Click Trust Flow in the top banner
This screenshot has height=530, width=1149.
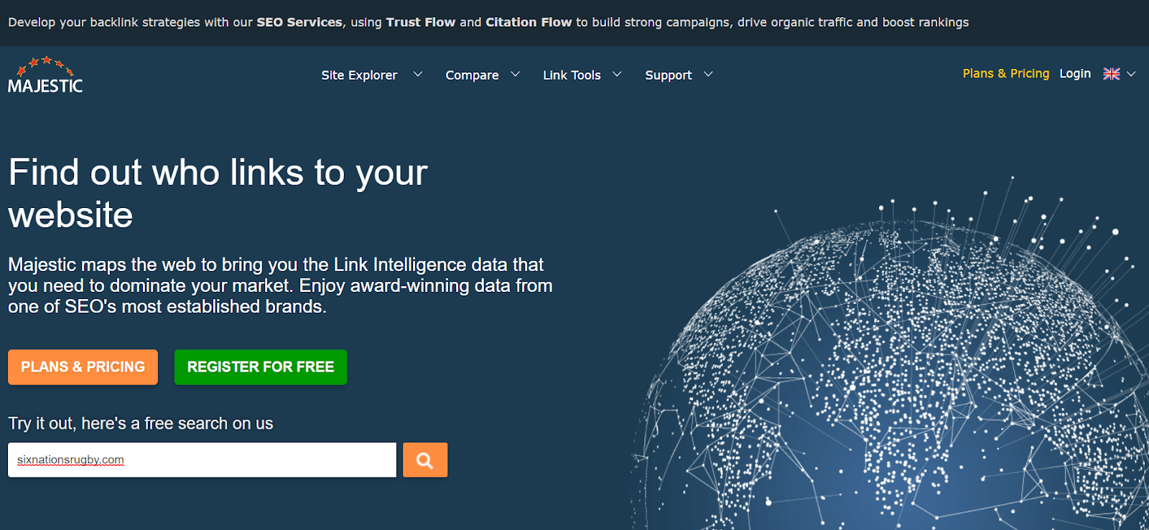[421, 22]
